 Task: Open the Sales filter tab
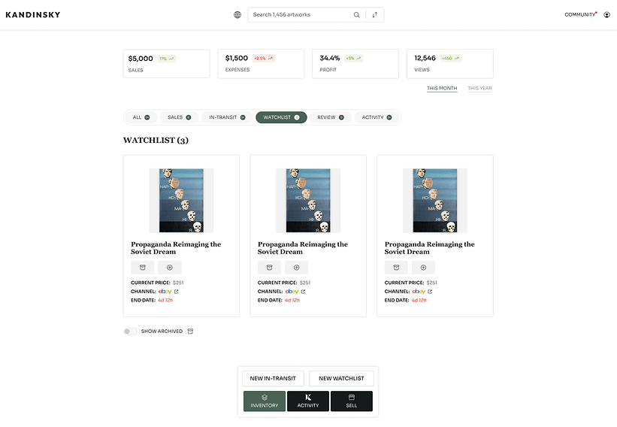179,117
